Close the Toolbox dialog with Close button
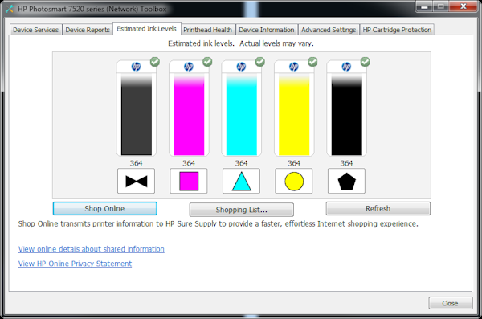482x319 pixels. point(451,303)
